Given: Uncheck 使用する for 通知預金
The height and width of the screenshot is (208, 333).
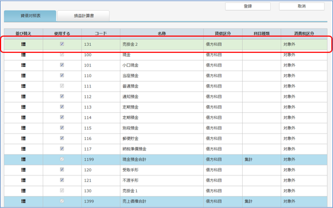Looking at the screenshot, I should click(x=62, y=96).
